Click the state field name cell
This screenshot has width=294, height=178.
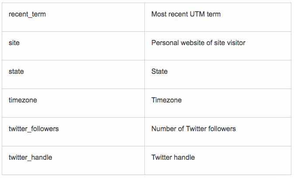click(x=73, y=74)
